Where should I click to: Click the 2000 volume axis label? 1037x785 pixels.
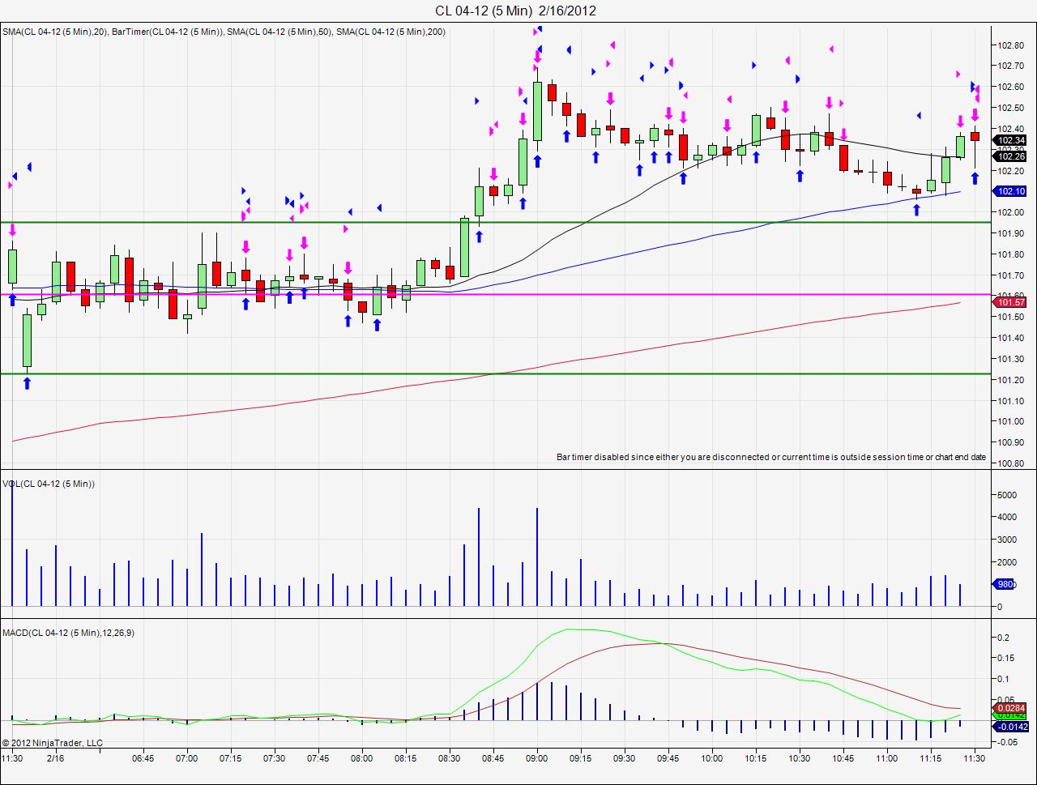click(1006, 562)
